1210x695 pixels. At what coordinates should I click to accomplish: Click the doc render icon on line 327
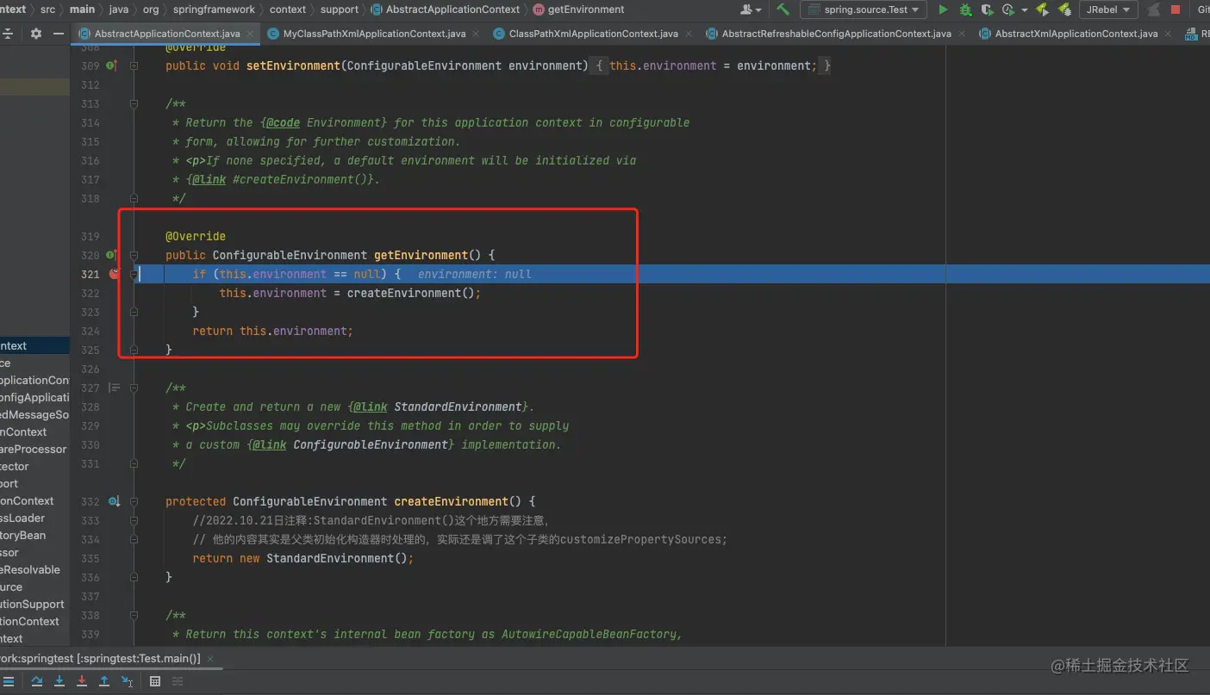click(114, 388)
